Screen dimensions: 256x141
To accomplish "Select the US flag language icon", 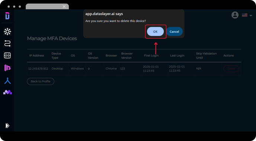I will pos(244,15).
